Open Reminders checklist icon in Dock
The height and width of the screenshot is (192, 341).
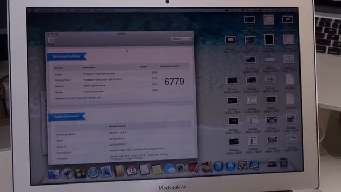click(144, 170)
